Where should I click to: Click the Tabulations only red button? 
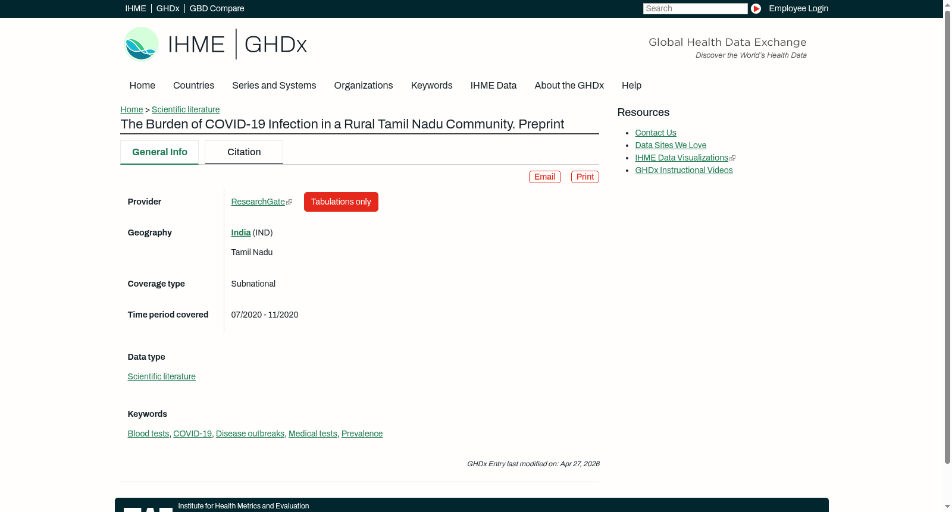[x=341, y=202]
